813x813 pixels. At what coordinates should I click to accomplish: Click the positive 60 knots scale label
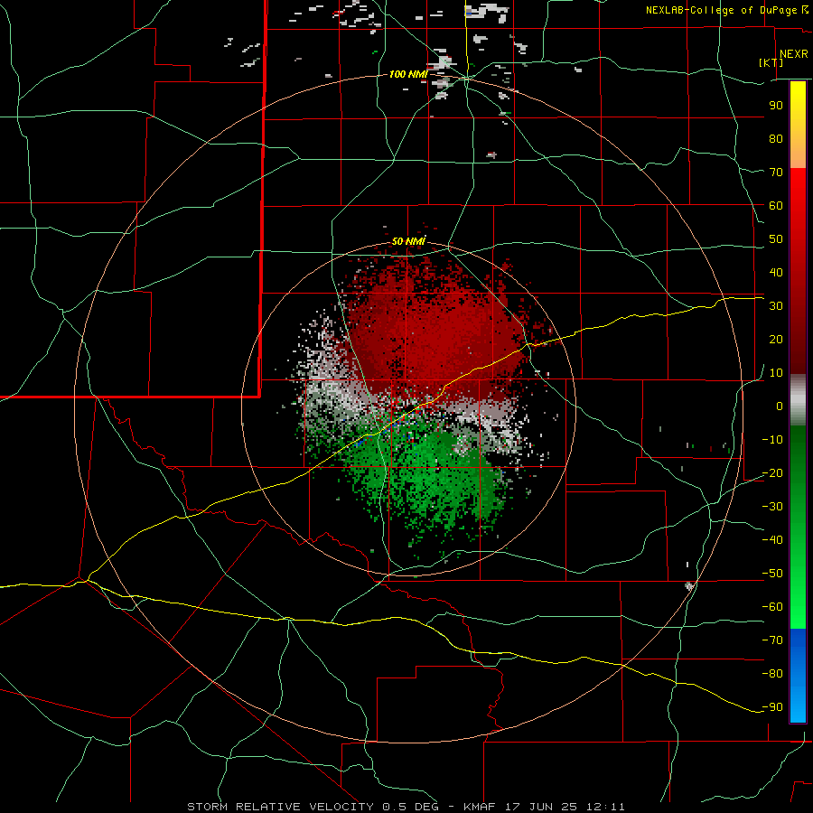(776, 205)
